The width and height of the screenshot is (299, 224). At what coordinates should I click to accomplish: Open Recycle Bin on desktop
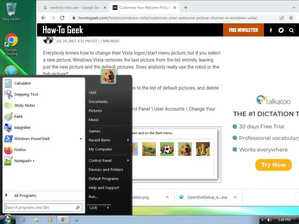[x=11, y=11]
